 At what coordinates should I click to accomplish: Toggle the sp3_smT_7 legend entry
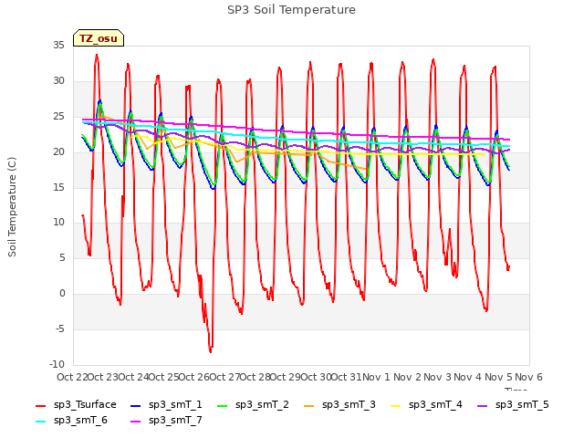[166, 421]
